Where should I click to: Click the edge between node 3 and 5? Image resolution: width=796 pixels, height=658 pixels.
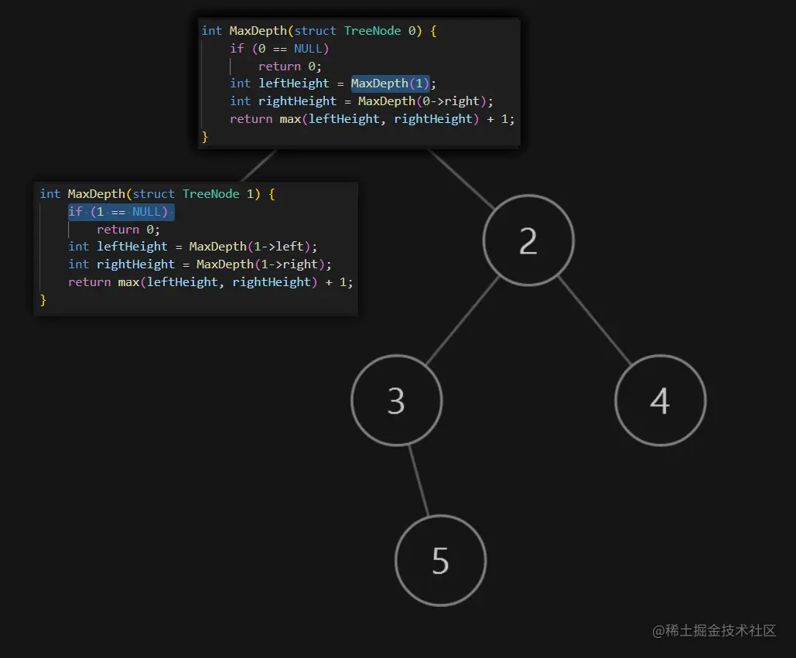(x=418, y=479)
